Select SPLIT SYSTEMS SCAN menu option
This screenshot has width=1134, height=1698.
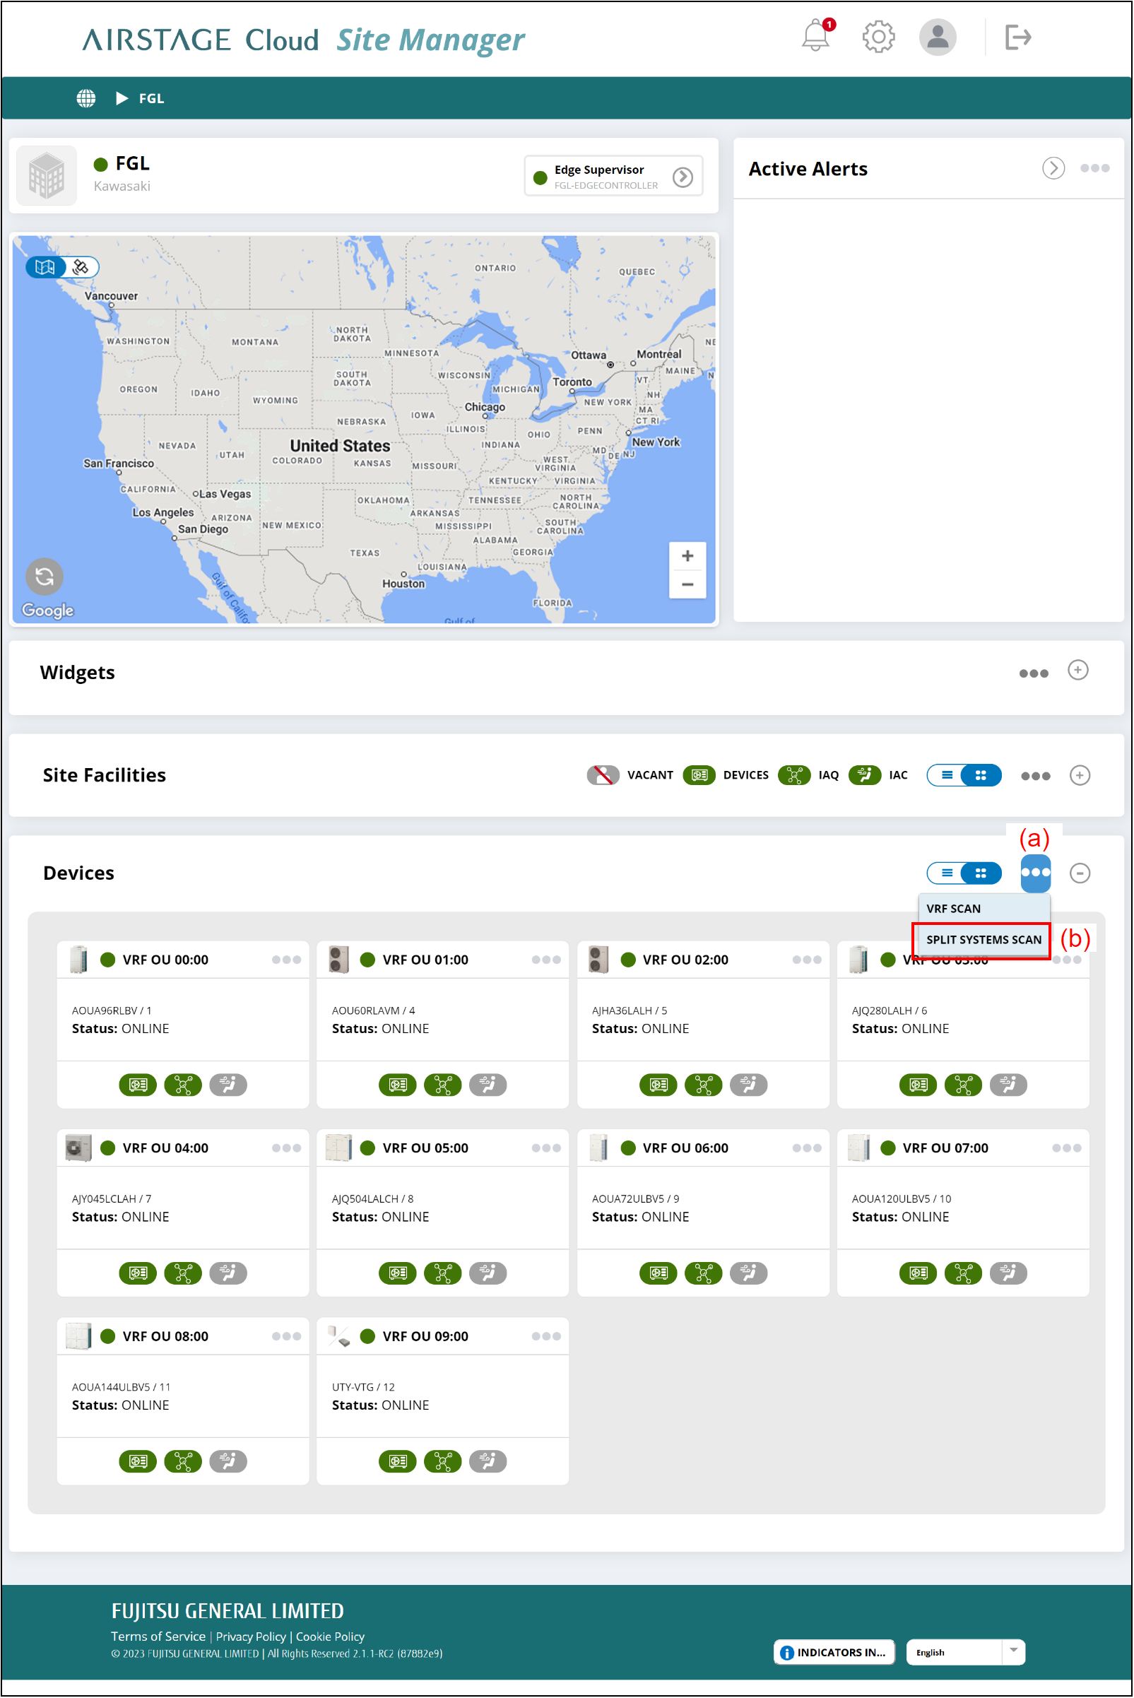pyautogui.click(x=983, y=940)
